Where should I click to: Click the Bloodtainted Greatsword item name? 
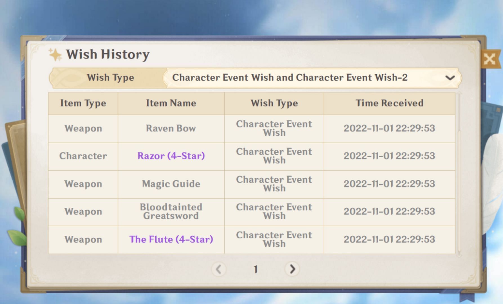coord(171,211)
